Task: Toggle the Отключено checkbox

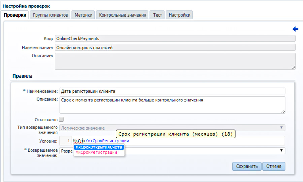Action: click(61, 119)
